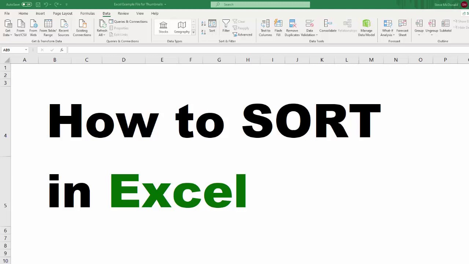Select column H header
469x264 pixels.
click(248, 60)
